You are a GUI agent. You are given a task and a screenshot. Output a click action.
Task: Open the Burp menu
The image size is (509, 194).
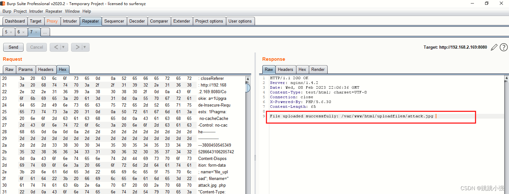tap(7, 11)
